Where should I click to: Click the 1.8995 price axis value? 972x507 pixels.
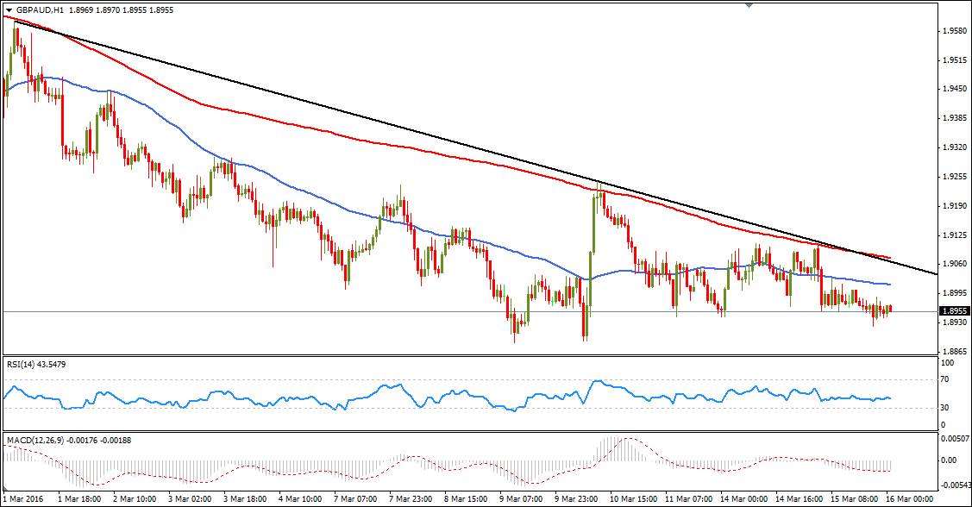[x=955, y=292]
